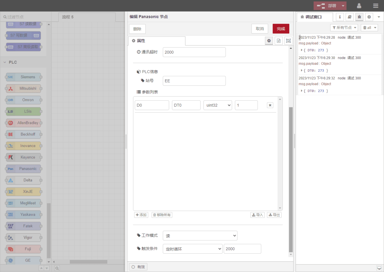
Task: Click the 完成 button
Action: point(281,29)
